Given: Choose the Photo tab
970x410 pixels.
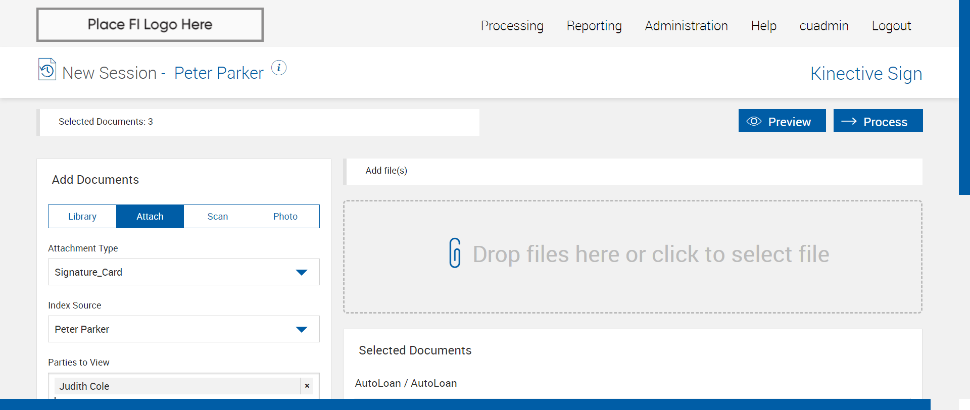Looking at the screenshot, I should click(x=285, y=217).
